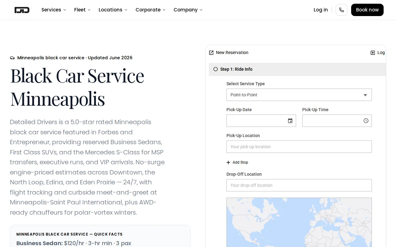
Task: Click on the world map preview
Action: (x=299, y=222)
